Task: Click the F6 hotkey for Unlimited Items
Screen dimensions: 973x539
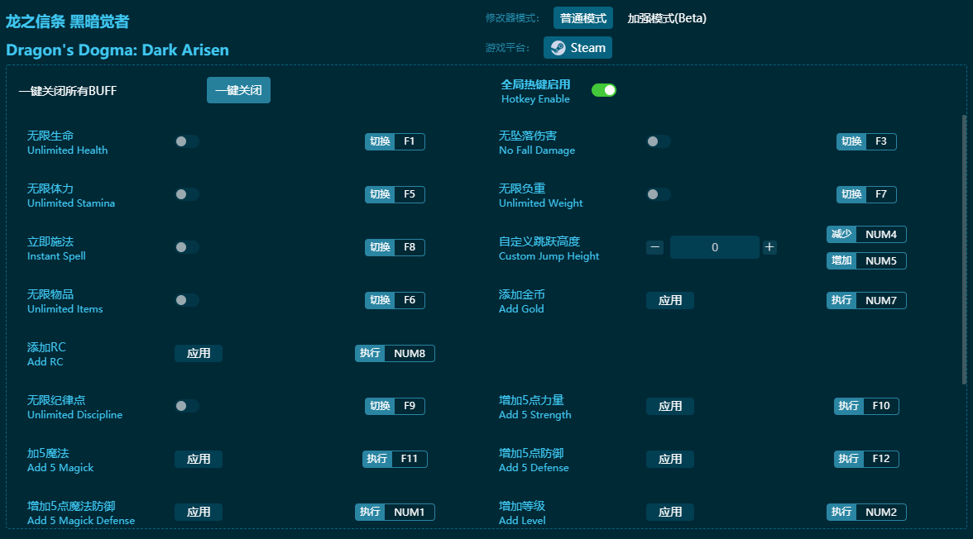Action: (395, 300)
